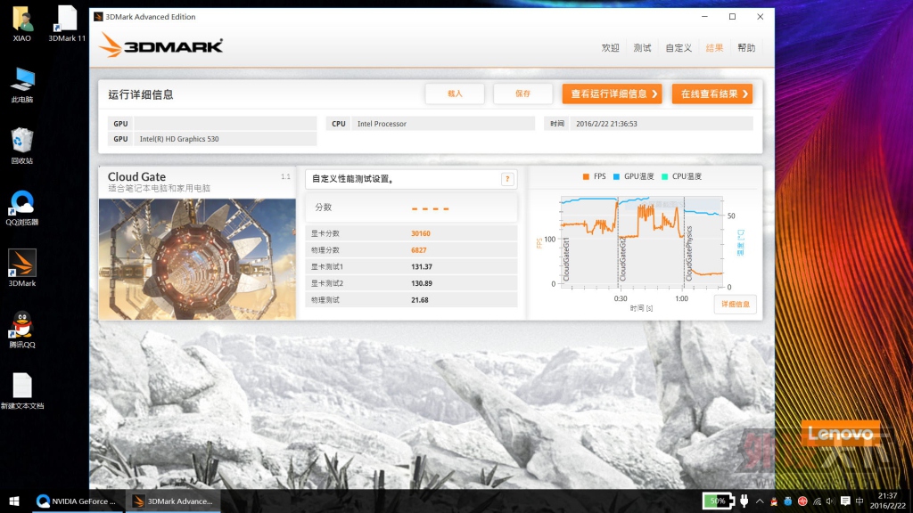Click the teal CPU温度 legend swatch
The width and height of the screenshot is (913, 513).
(664, 176)
